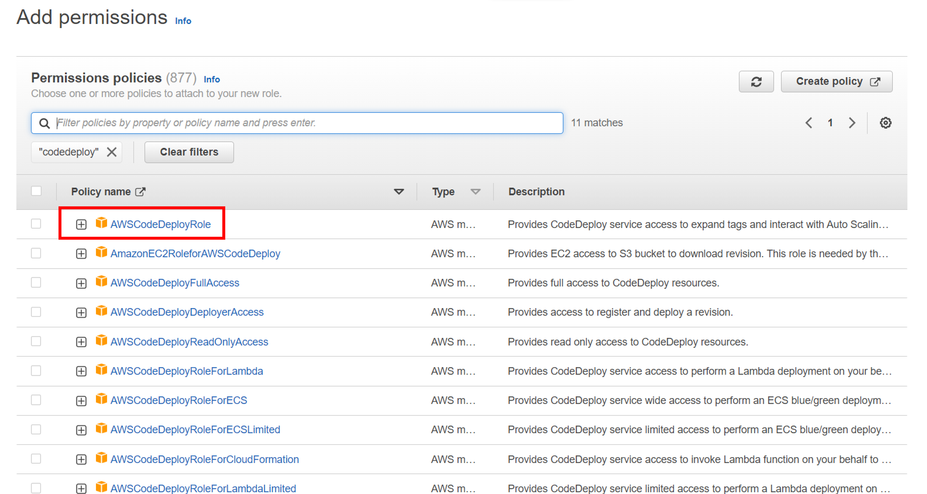Viewport: 927px width, 494px height.
Task: Expand AmazonEC2RoleforAWSCodeDeploy row with the plus icon
Action: coord(81,254)
